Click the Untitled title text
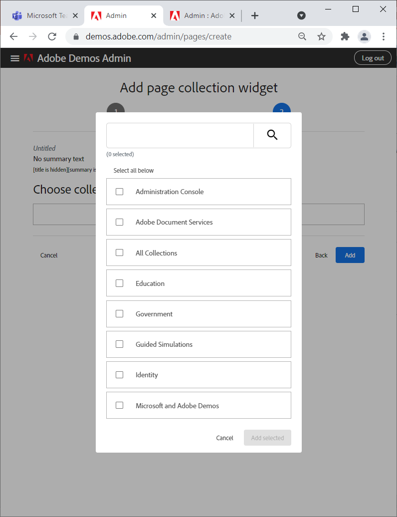 pos(44,148)
